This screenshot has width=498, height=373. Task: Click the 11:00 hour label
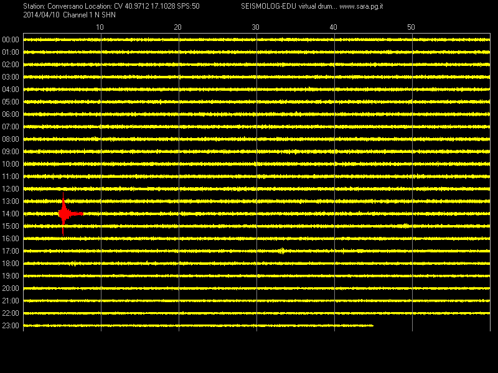pyautogui.click(x=11, y=177)
